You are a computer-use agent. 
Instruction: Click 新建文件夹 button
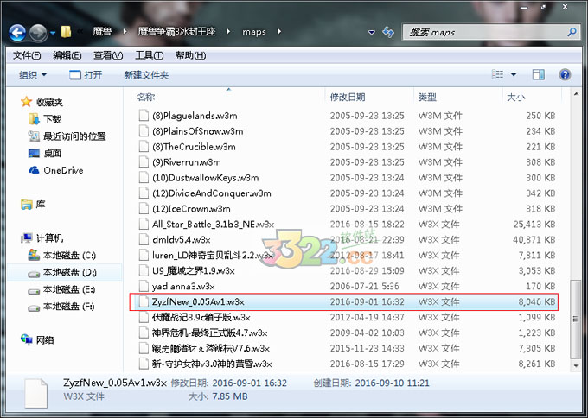click(146, 75)
